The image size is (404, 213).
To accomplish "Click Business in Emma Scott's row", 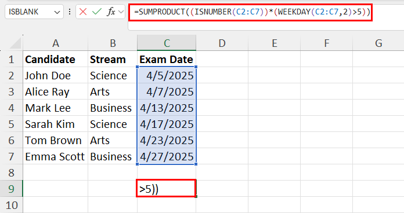I will 113,156.
